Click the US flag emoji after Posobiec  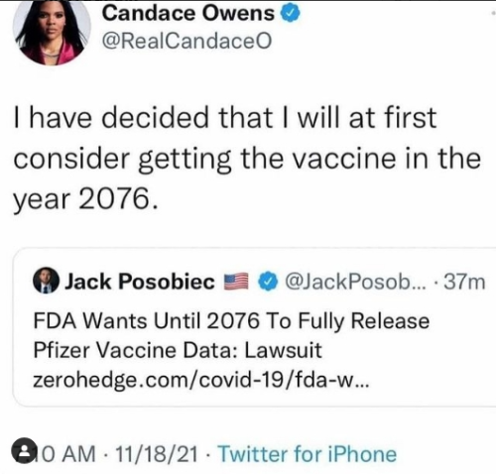pos(236,282)
